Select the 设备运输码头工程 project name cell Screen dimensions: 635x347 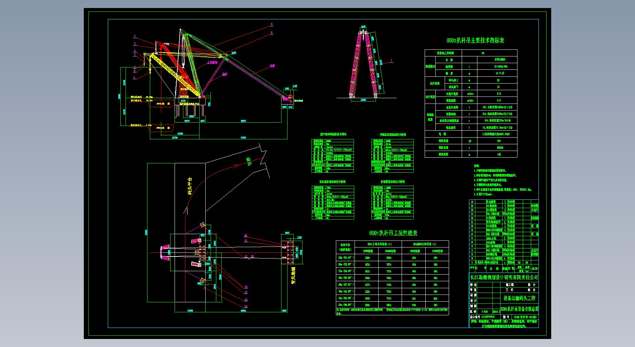(x=519, y=298)
